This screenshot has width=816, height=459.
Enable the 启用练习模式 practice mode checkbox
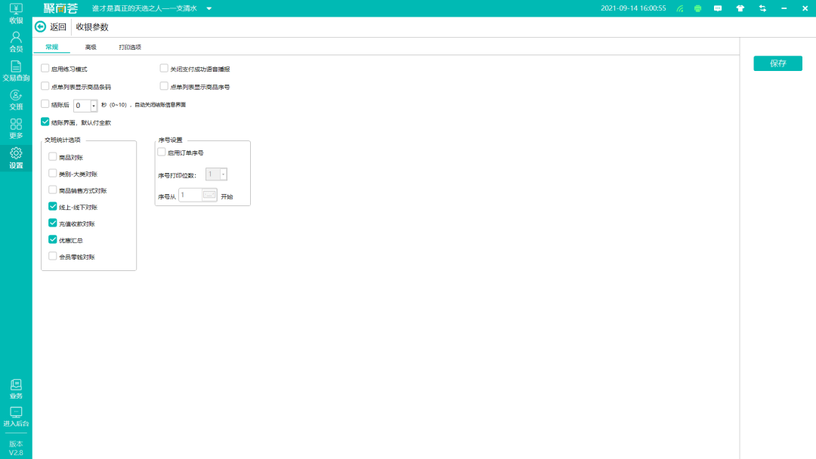[45, 68]
